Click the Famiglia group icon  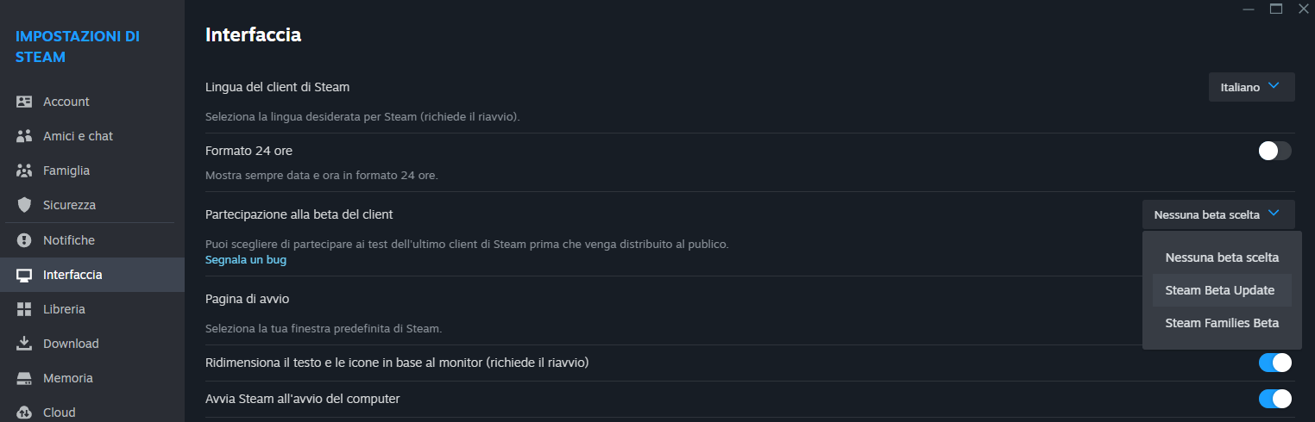pos(24,171)
